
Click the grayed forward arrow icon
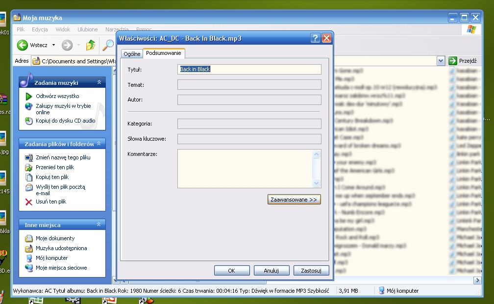[x=67, y=45]
